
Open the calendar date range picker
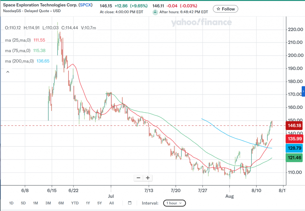[130, 203]
